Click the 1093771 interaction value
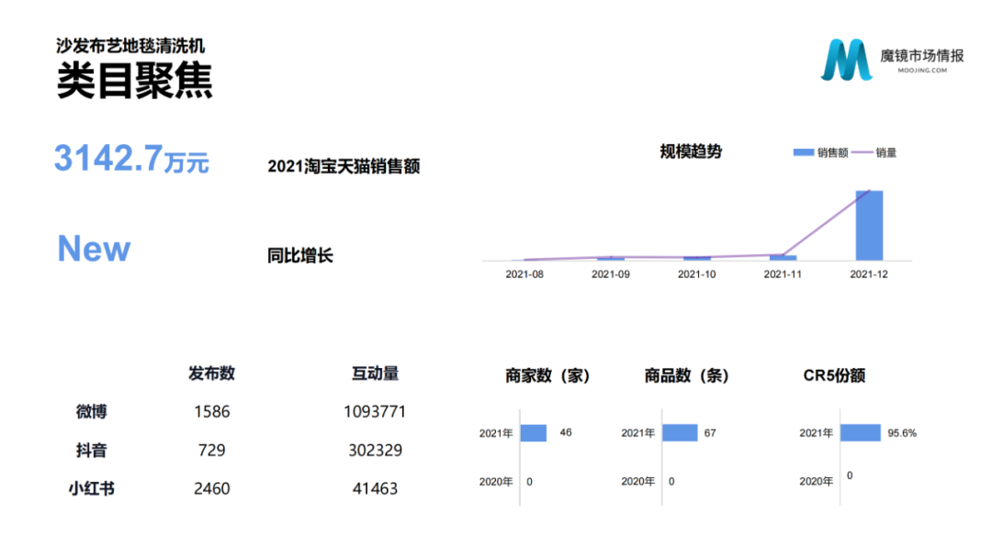 coord(375,412)
